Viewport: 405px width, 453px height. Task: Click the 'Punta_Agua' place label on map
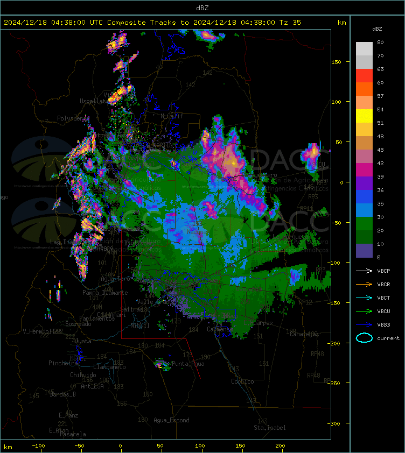tap(188, 364)
